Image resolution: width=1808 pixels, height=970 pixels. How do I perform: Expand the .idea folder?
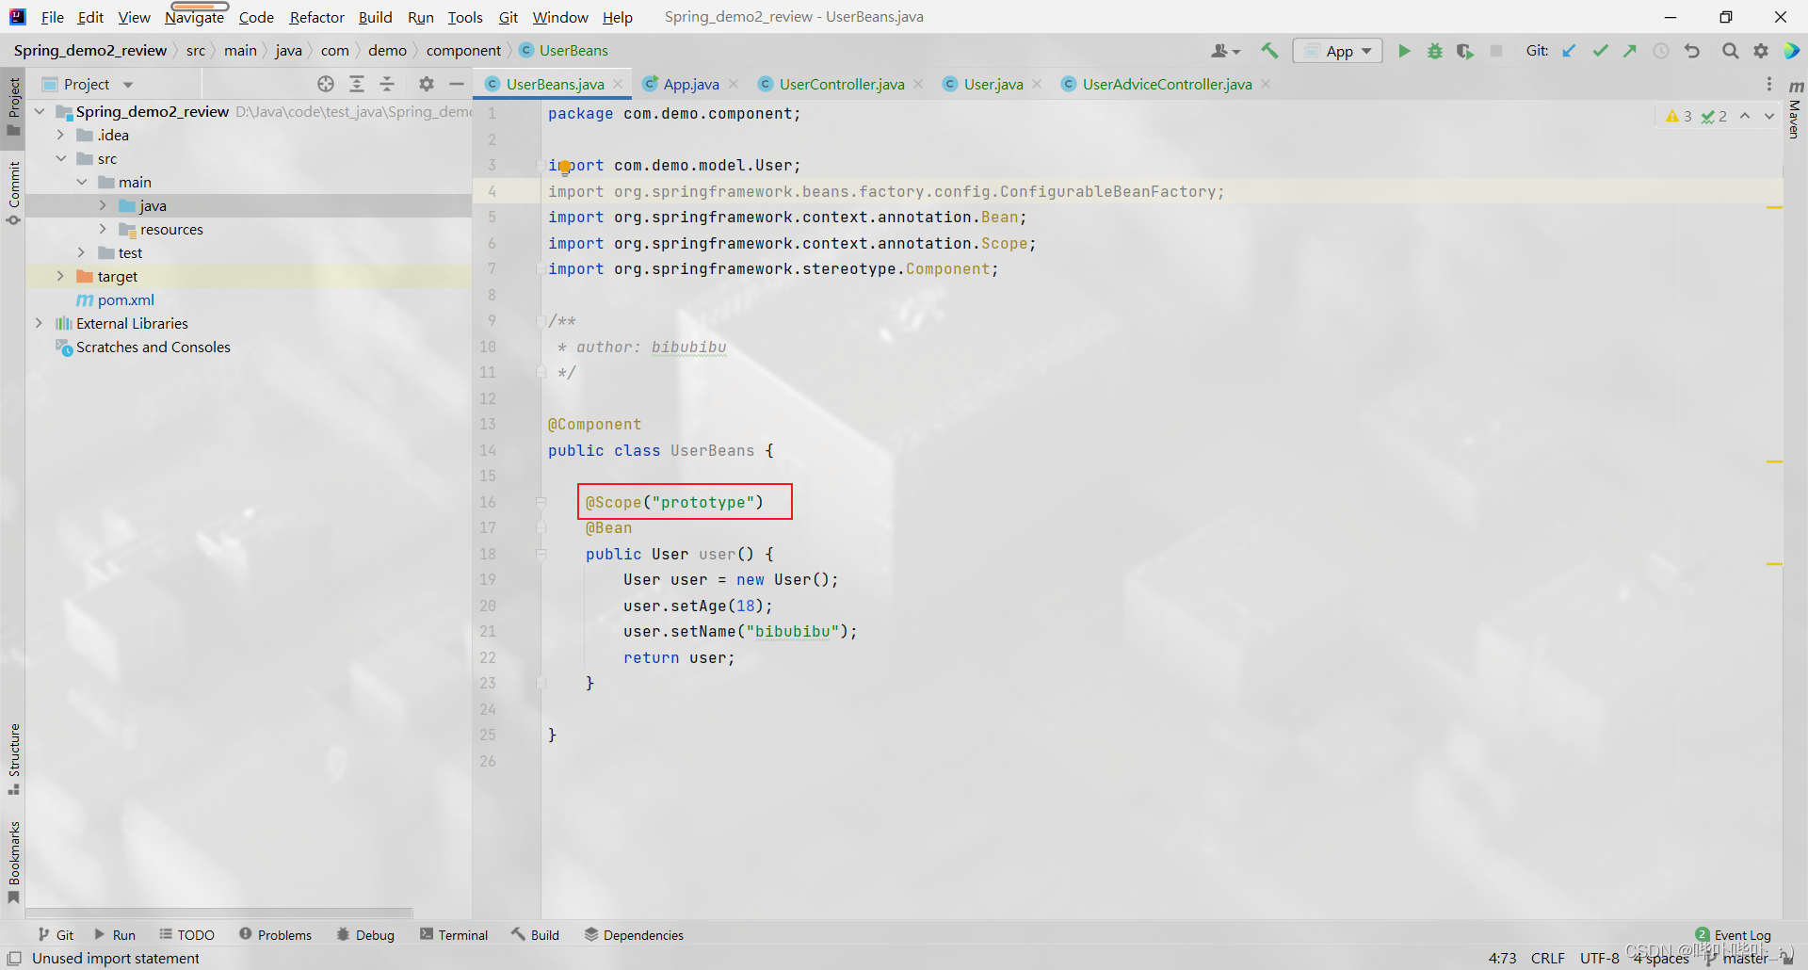tap(60, 135)
